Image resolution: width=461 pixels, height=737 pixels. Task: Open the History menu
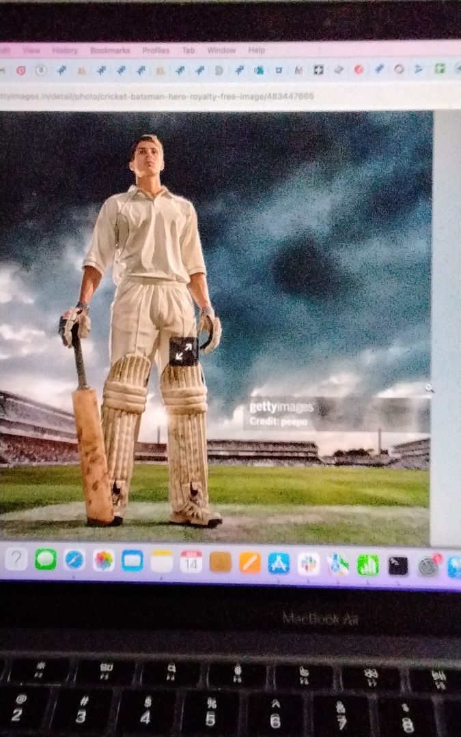(x=65, y=50)
